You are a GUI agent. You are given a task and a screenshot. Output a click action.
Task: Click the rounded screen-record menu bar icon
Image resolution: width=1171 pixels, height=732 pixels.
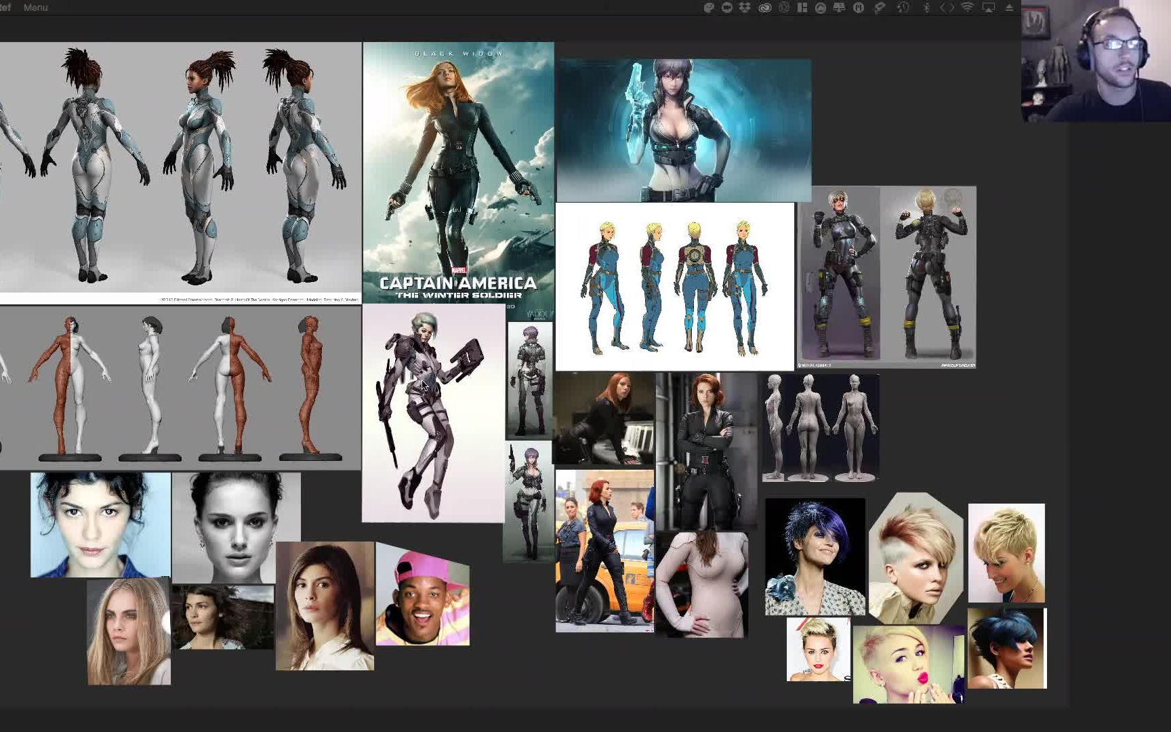point(727,7)
